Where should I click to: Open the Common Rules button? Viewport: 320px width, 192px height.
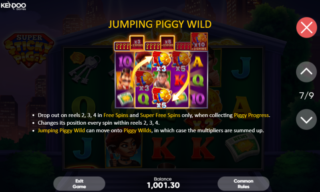tap(243, 184)
